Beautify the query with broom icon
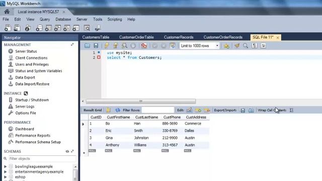322x181 pixels. 237,46
